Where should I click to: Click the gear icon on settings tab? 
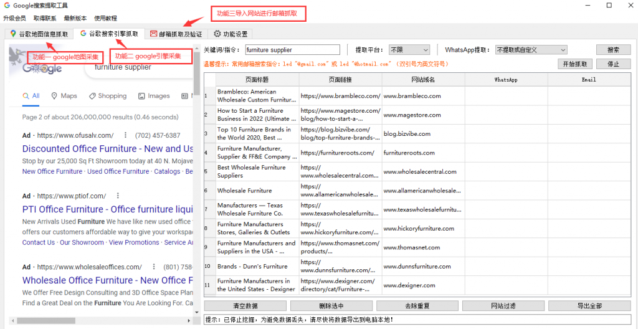tap(217, 34)
